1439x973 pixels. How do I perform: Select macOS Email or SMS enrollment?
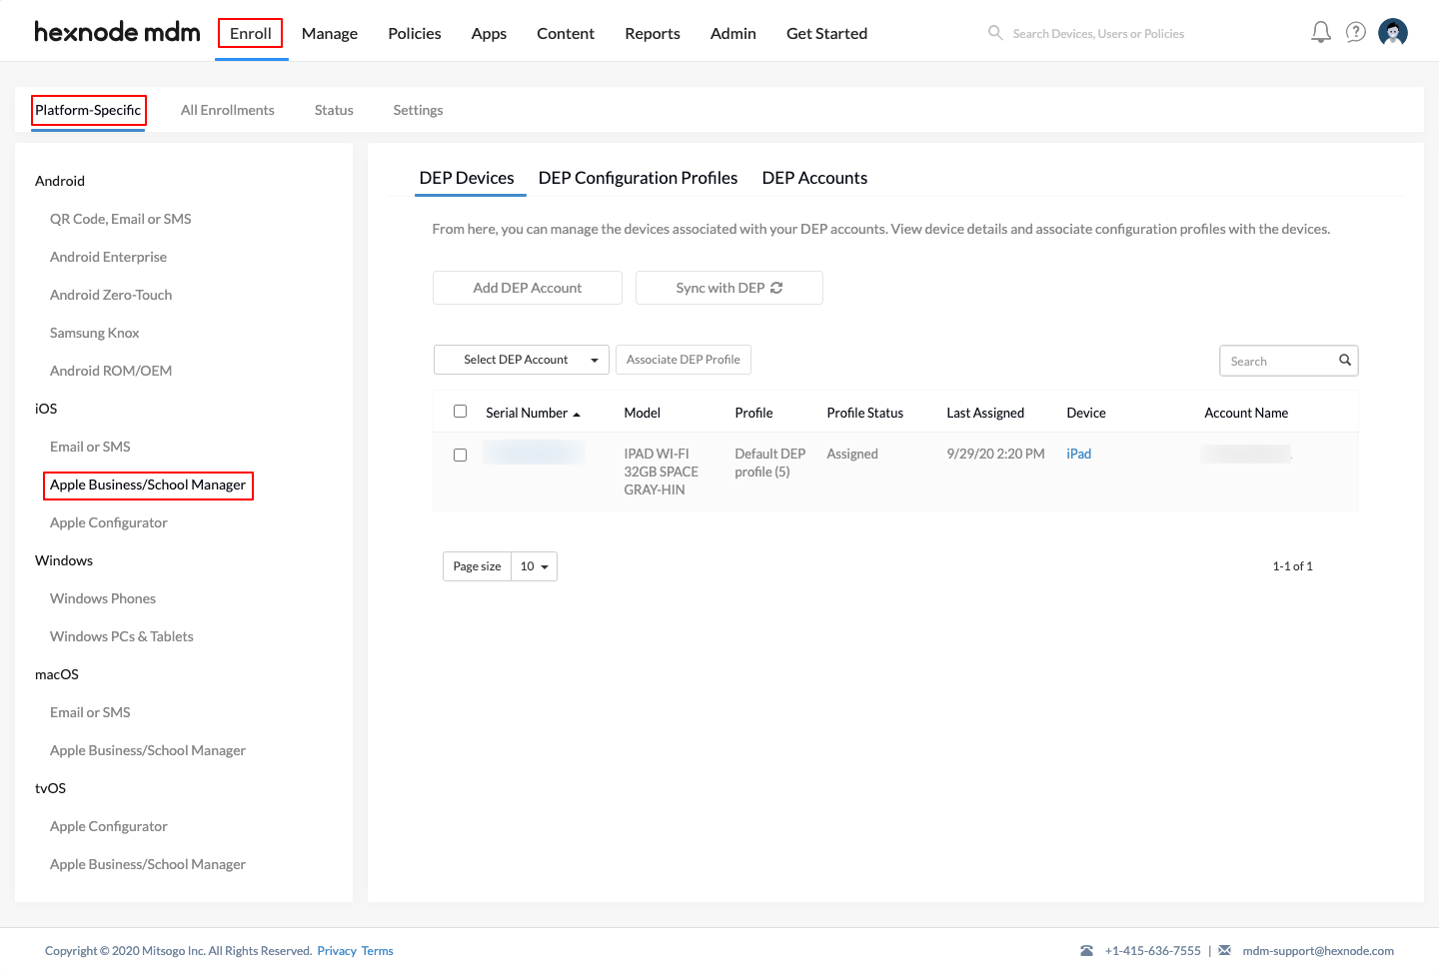(x=90, y=712)
